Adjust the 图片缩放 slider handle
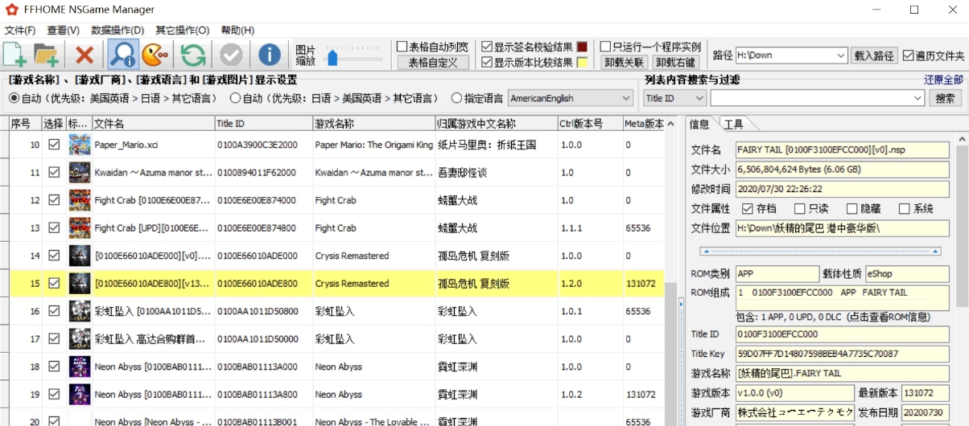The height and width of the screenshot is (426, 969). pos(332,57)
